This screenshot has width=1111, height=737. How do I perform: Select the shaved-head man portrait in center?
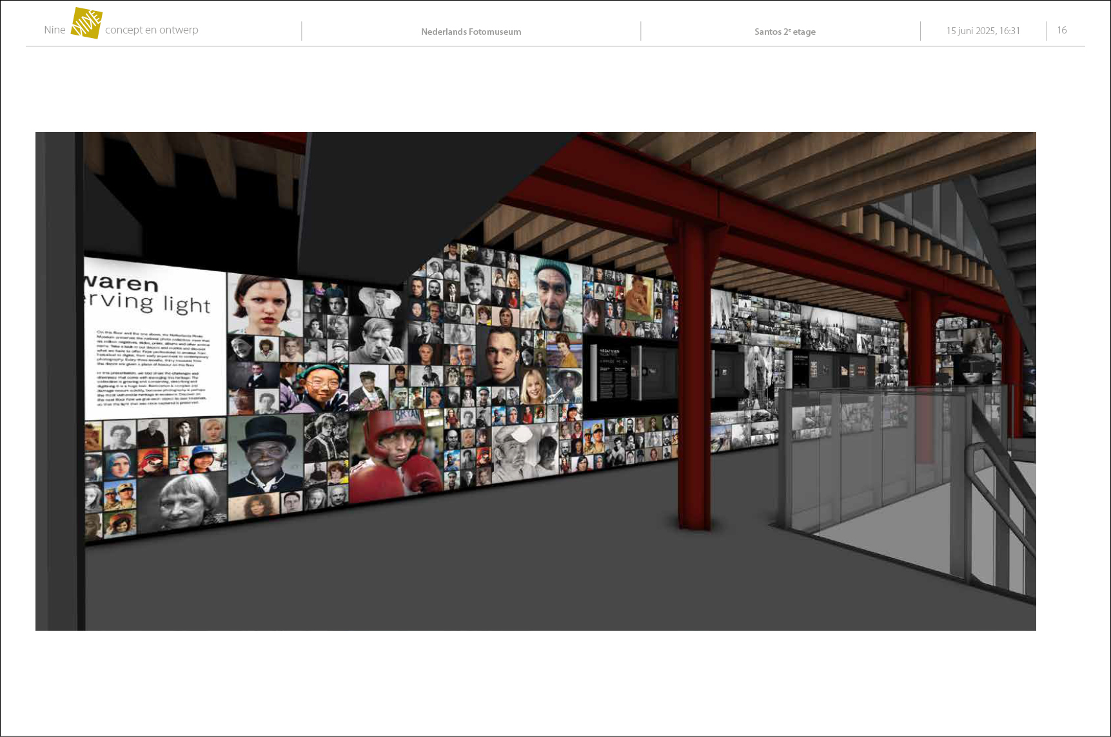(498, 356)
